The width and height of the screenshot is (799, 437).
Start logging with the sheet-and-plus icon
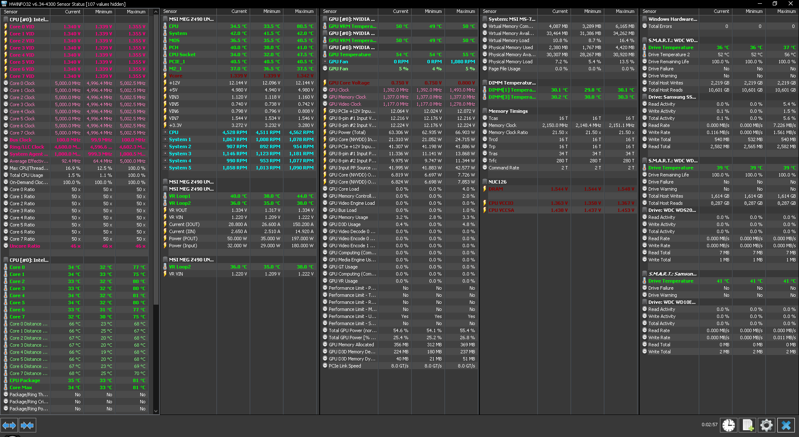[747, 425]
